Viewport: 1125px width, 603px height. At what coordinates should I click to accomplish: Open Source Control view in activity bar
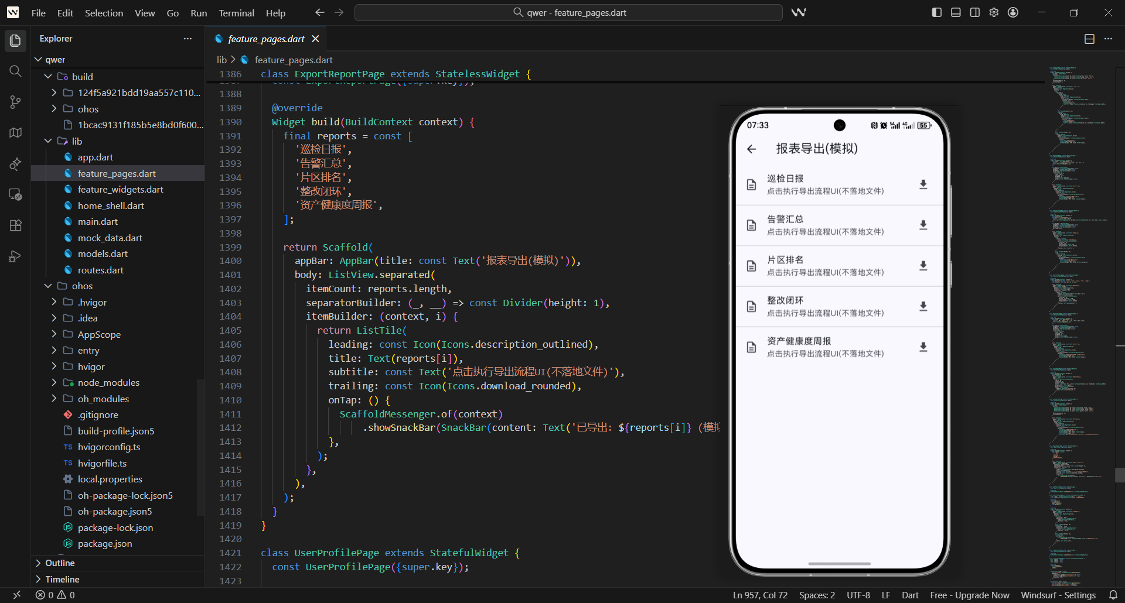pos(15,102)
